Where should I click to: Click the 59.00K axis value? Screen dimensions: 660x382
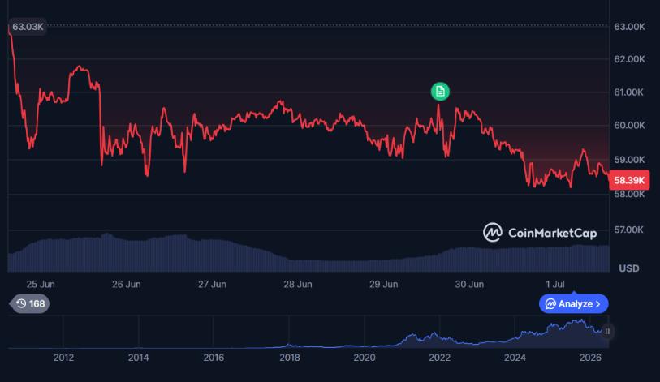pos(629,160)
